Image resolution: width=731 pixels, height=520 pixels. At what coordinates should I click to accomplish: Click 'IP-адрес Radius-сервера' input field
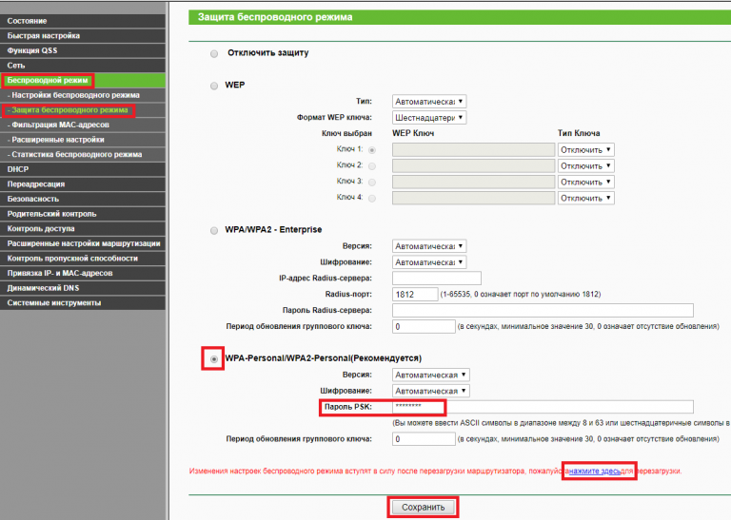[437, 279]
